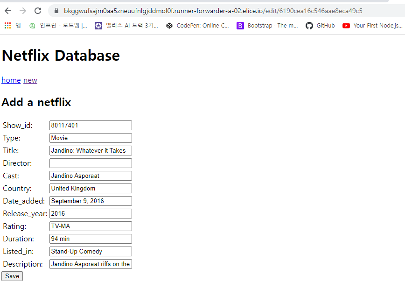Click the Duration field showing 94 min
405x289 pixels.
coord(91,239)
